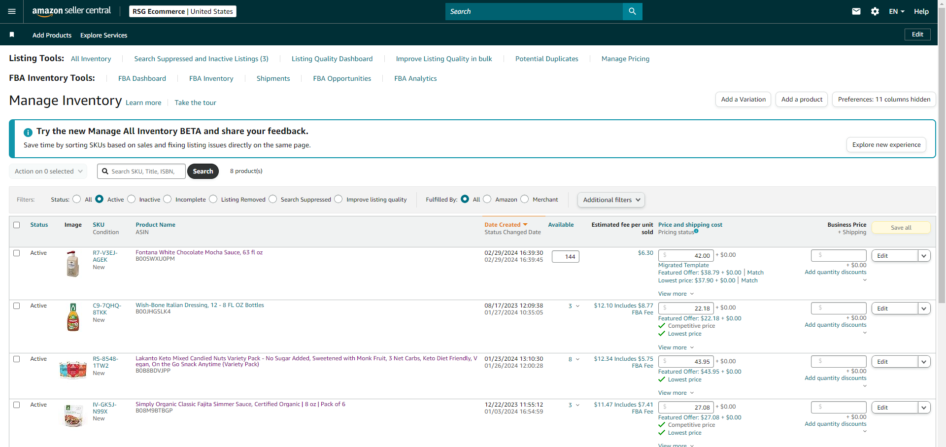Edit the 42.00 price field
Screen dimensions: 946x447
tap(686, 256)
